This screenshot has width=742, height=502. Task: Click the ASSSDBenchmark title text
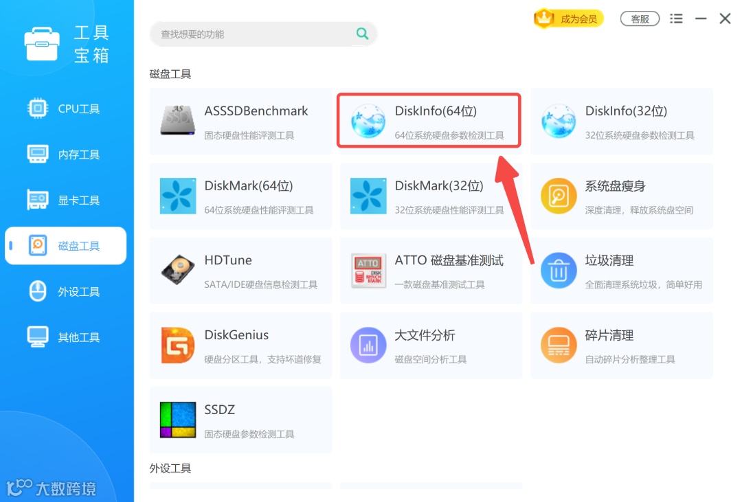click(256, 111)
